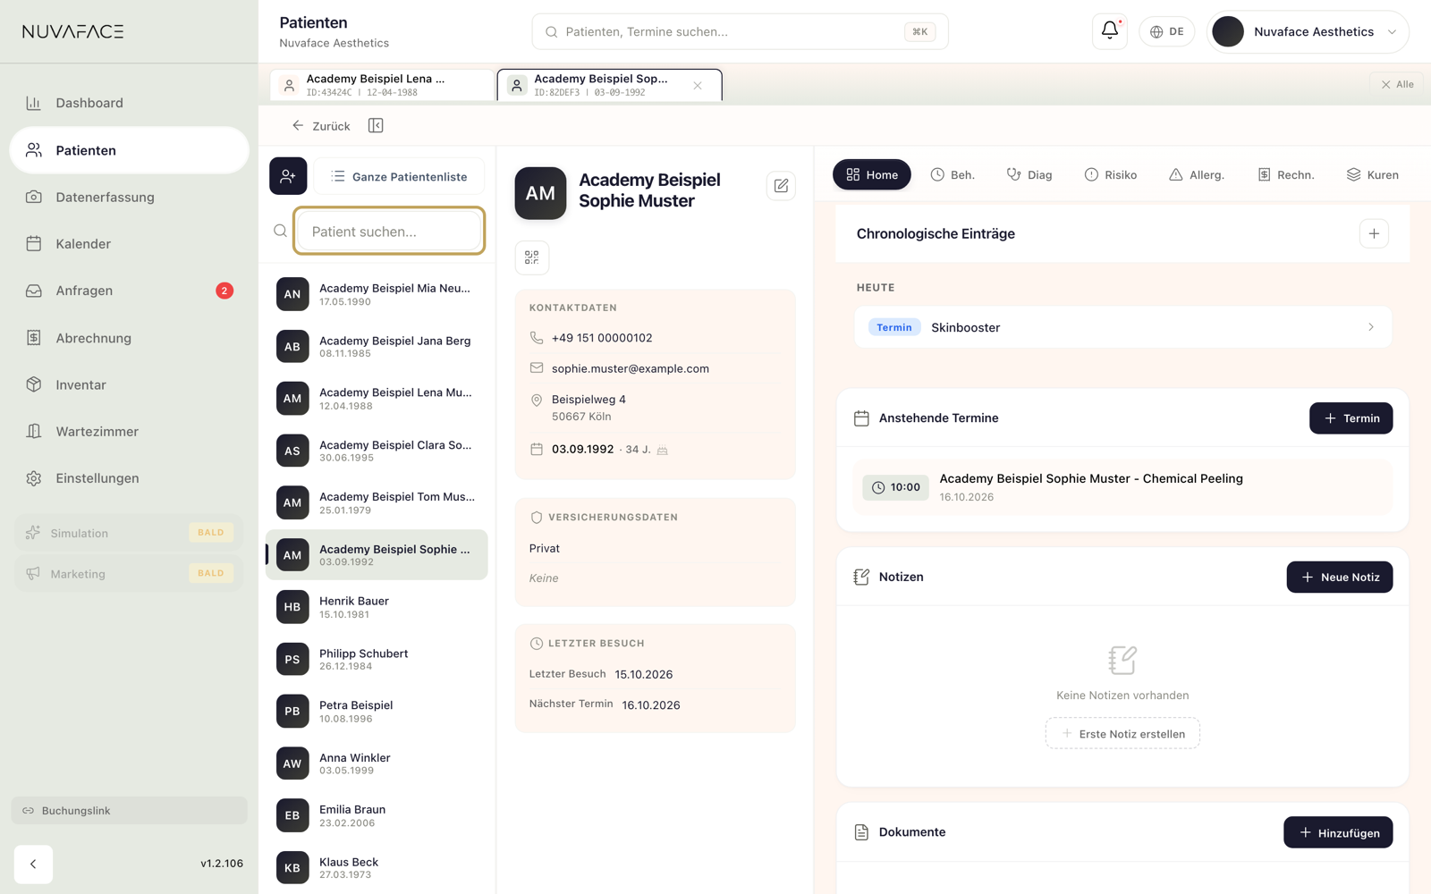Close the Academy Beispiel Sophie tab

tap(698, 86)
